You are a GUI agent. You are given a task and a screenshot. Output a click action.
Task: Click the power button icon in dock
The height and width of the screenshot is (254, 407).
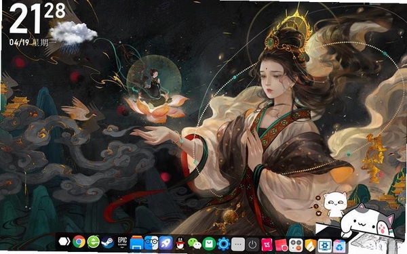252,245
